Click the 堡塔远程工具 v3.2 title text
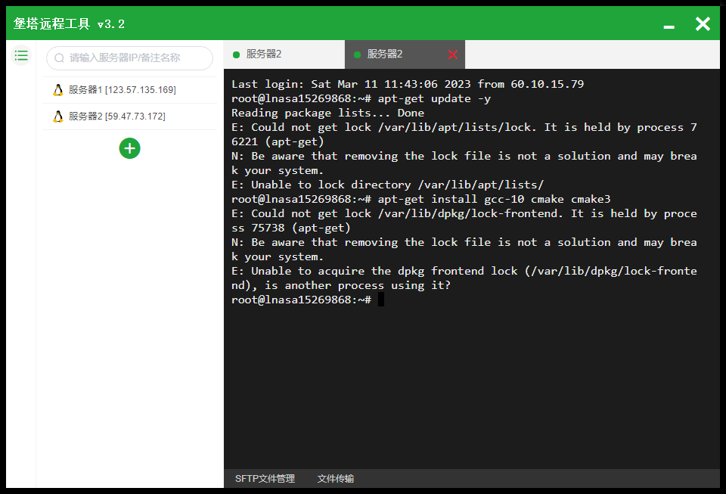This screenshot has height=494, width=726. [x=69, y=23]
